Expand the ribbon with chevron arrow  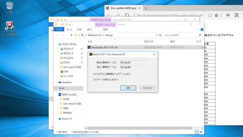pyautogui.click(x=198, y=29)
